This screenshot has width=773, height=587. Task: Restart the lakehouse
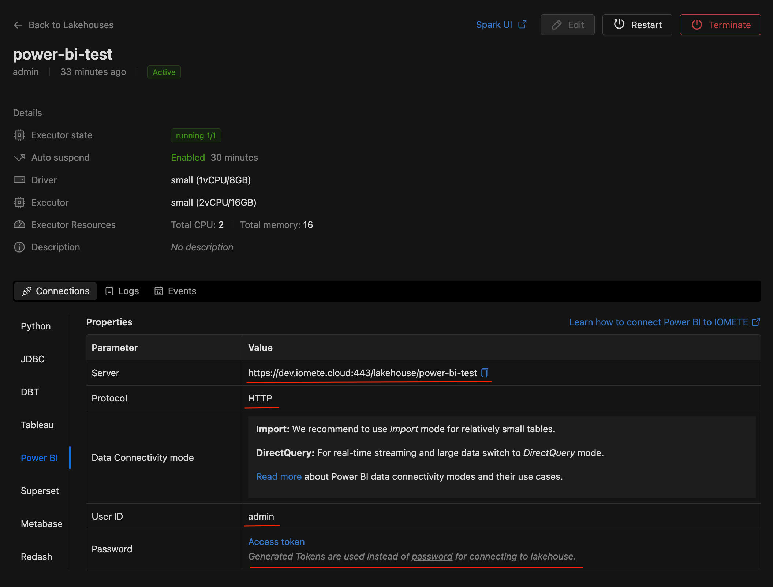tap(637, 25)
